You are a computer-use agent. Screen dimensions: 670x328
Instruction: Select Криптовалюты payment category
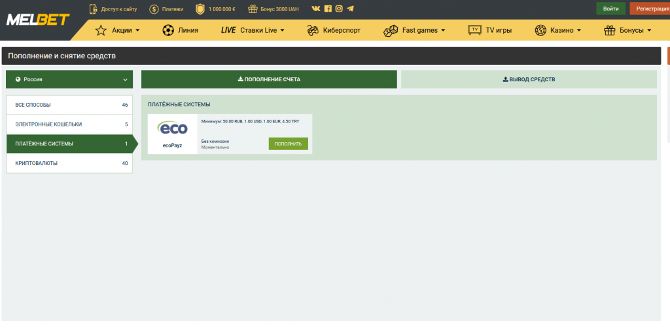coord(69,163)
